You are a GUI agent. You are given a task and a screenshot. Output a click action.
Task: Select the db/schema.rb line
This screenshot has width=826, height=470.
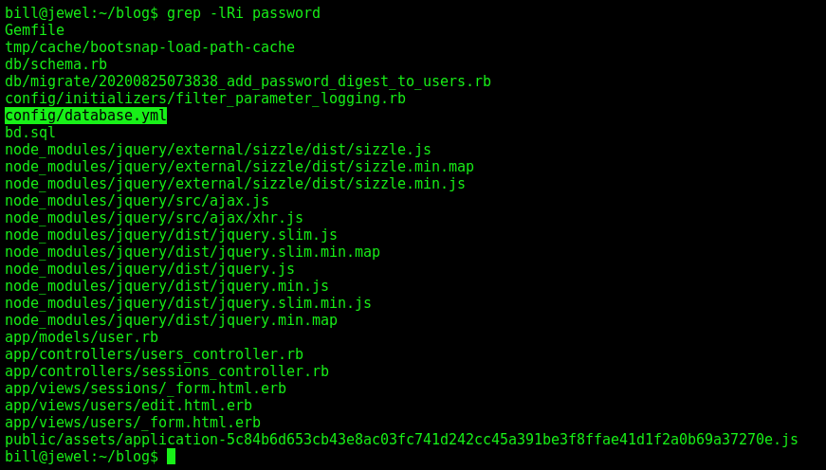coord(56,64)
